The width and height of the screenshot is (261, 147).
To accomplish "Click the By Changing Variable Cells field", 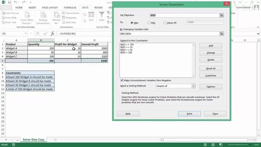I will click(170, 33).
